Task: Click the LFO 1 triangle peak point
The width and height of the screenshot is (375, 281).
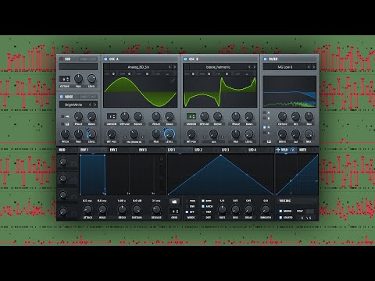Action: coord(221,155)
